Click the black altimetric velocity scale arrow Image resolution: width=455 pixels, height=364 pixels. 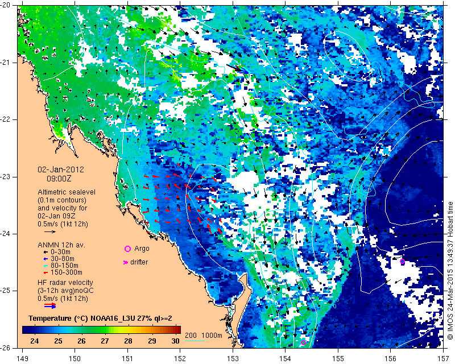50,231
